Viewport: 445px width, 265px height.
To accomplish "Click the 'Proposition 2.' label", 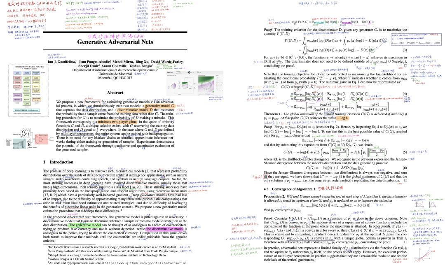I will click(x=274, y=196).
